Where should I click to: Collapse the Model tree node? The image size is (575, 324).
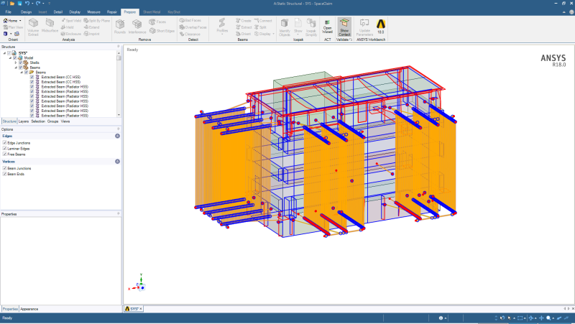pos(10,58)
